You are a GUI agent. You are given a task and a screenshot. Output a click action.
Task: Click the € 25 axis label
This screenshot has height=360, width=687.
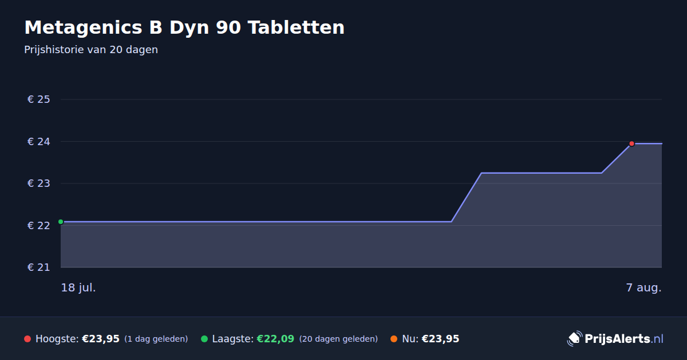[39, 99]
